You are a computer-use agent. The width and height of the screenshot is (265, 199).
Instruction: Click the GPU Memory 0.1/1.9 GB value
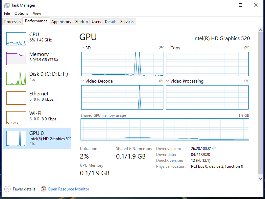click(x=95, y=173)
